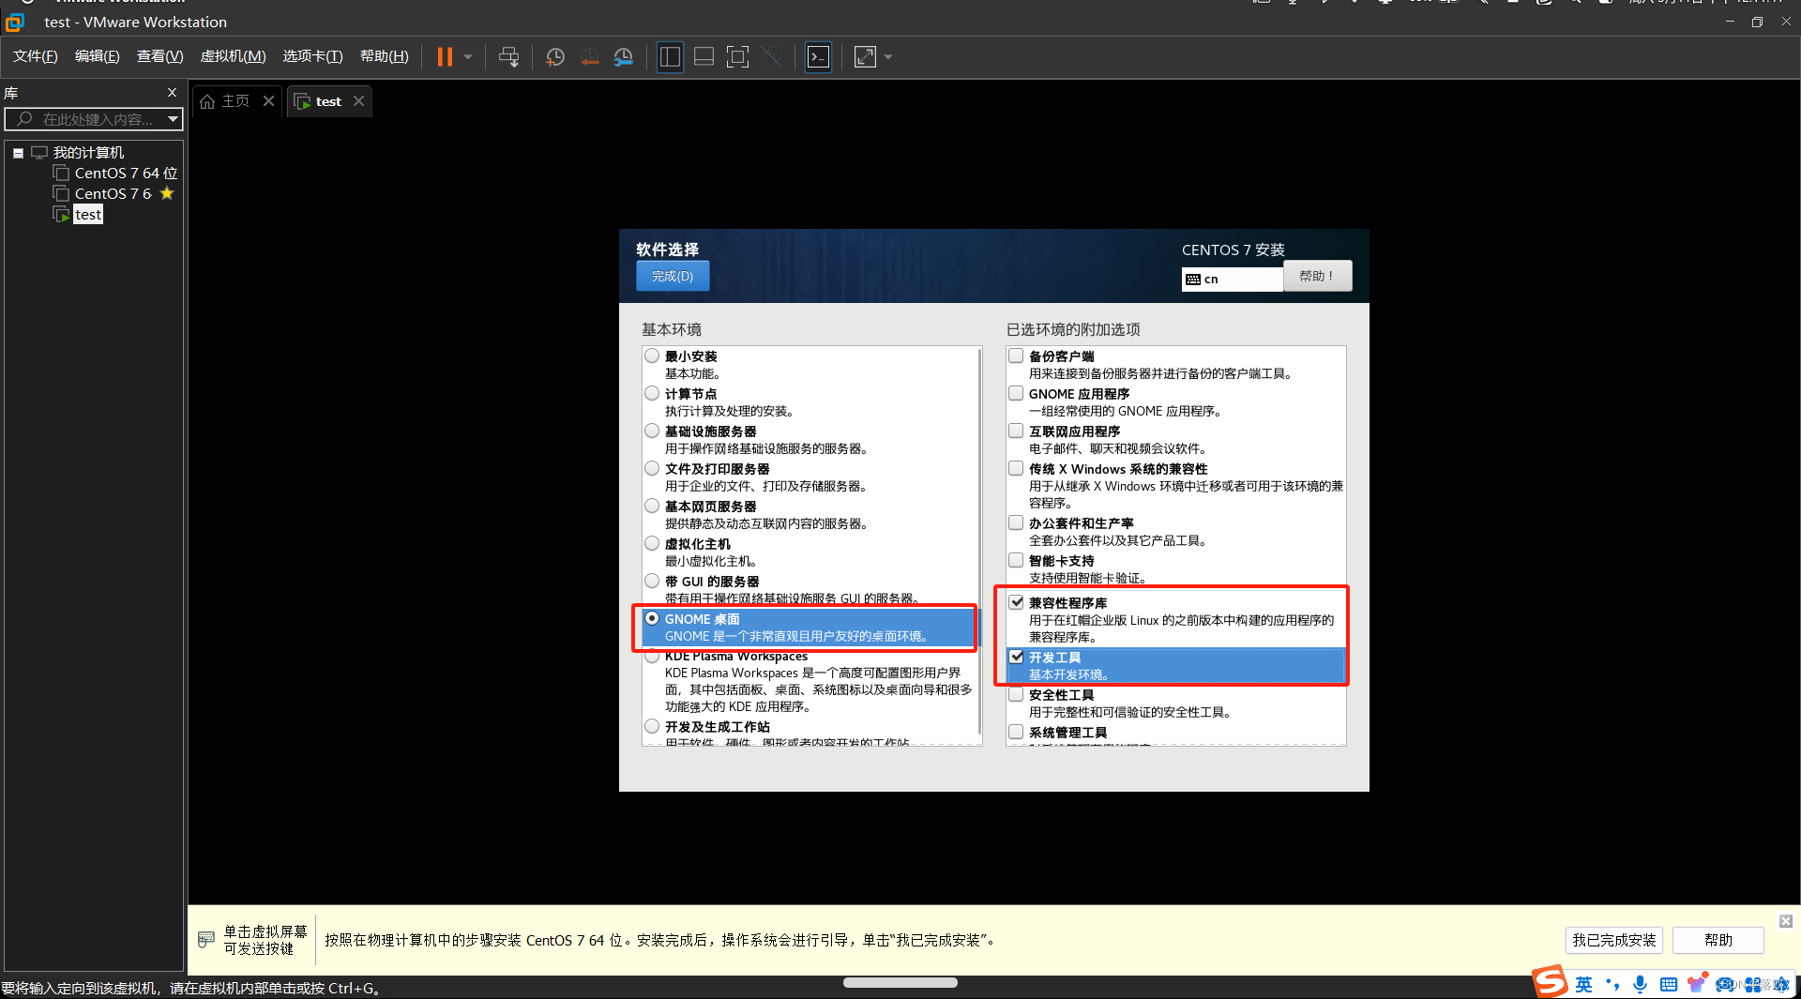Open the 查看(V) menu
The width and height of the screenshot is (1801, 999).
point(159,56)
